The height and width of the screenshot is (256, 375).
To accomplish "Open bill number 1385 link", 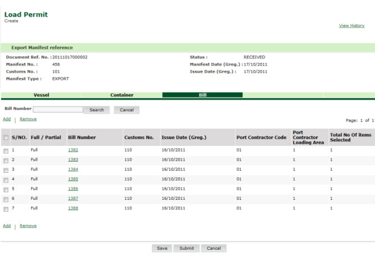I will [x=73, y=179].
